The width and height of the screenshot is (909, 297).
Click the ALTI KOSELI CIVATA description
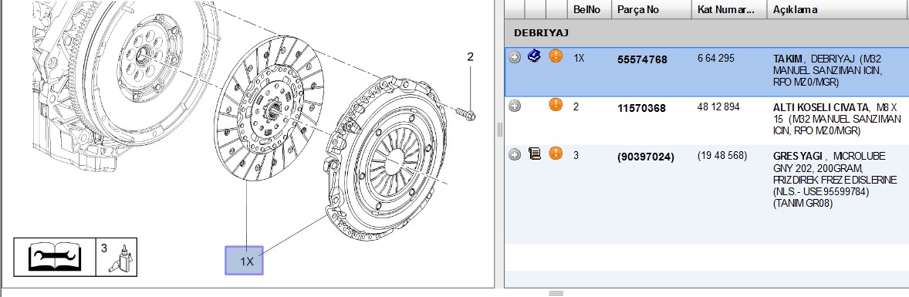click(837, 120)
